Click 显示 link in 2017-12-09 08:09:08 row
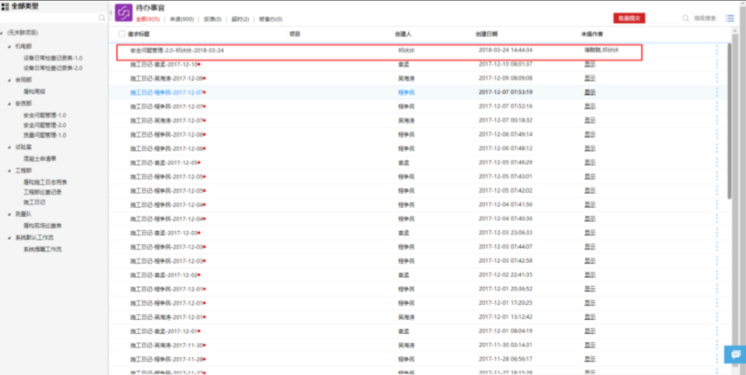The height and width of the screenshot is (375, 746). pyautogui.click(x=589, y=78)
